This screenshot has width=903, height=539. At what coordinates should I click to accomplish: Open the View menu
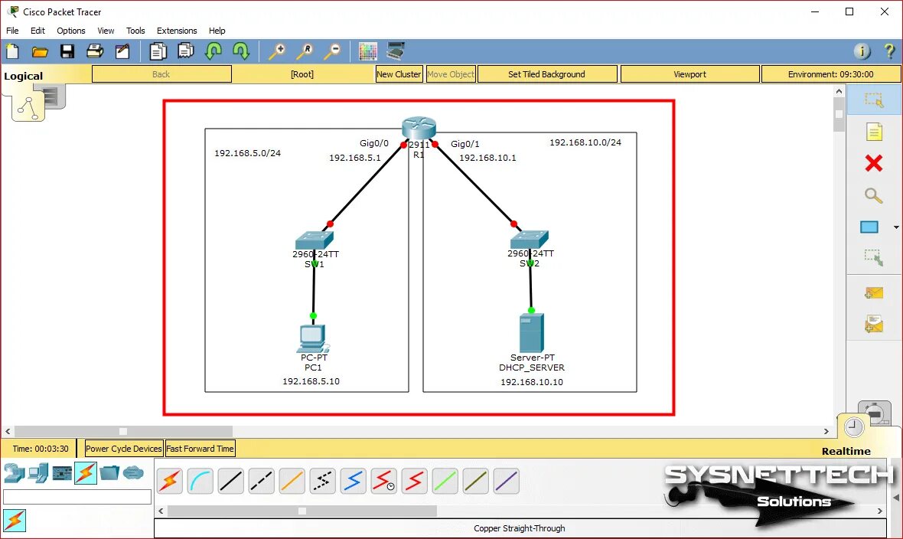(106, 31)
